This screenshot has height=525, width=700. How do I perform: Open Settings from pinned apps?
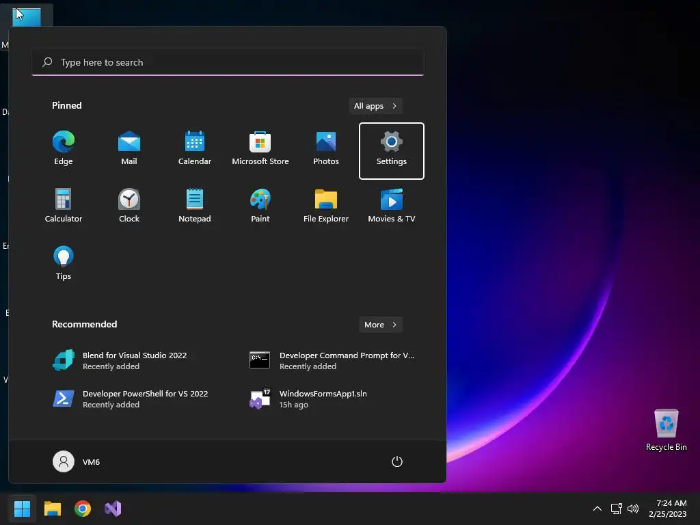(392, 151)
